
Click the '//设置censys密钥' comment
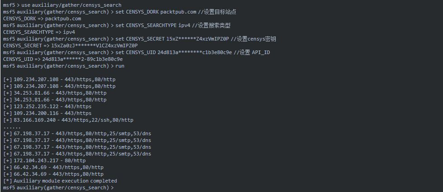point(253,39)
